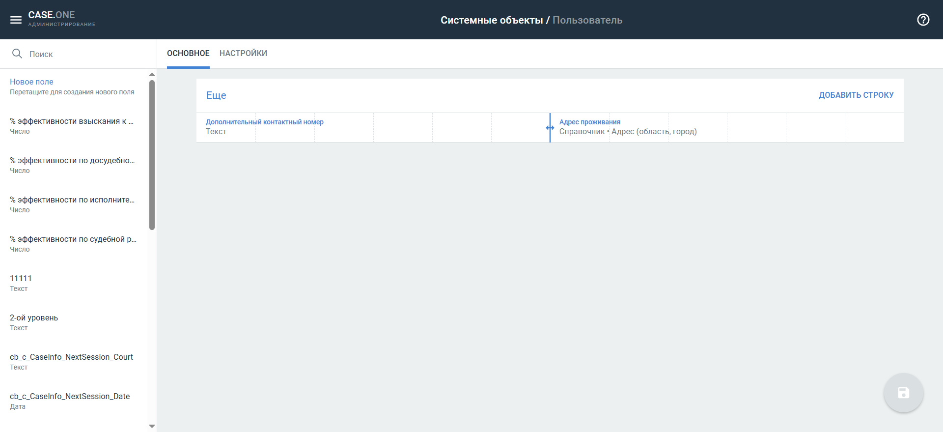The width and height of the screenshot is (943, 432).
Task: Click the Еще section title
Action: point(216,95)
